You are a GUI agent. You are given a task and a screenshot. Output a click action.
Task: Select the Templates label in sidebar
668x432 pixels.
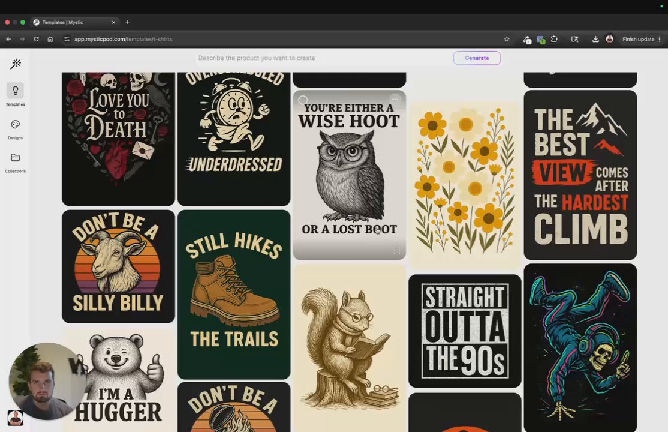point(16,104)
